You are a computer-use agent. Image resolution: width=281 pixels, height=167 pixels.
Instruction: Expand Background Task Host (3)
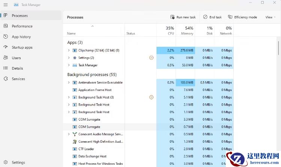pyautogui.click(x=69, y=97)
